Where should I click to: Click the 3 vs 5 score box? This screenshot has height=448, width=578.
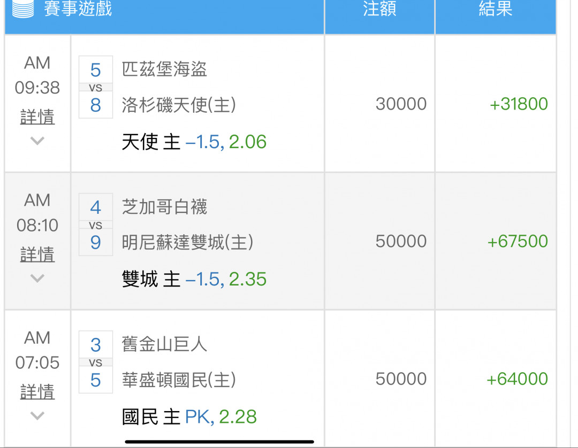tap(95, 362)
